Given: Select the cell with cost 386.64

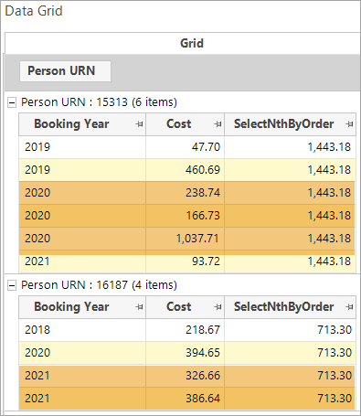Looking at the screenshot, I should pyautogui.click(x=186, y=399).
